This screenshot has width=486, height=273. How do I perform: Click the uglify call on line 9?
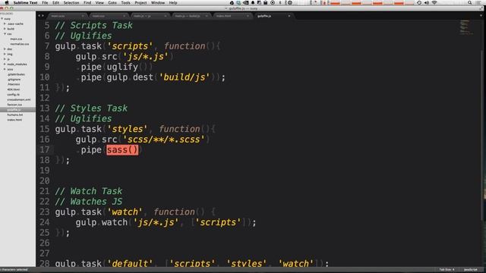pos(122,67)
